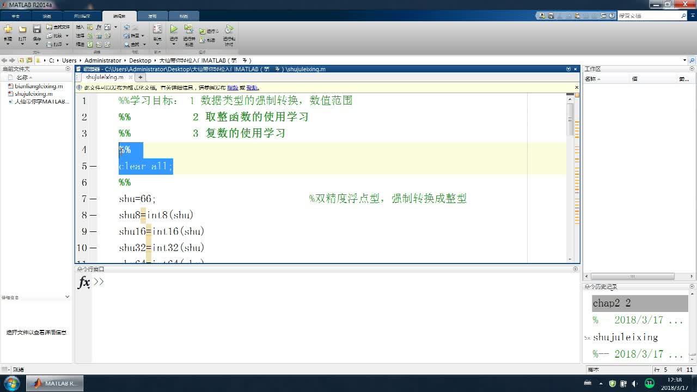Dismiss the yellow info bar with its X
Screen dimensions: 697x392
coord(577,87)
